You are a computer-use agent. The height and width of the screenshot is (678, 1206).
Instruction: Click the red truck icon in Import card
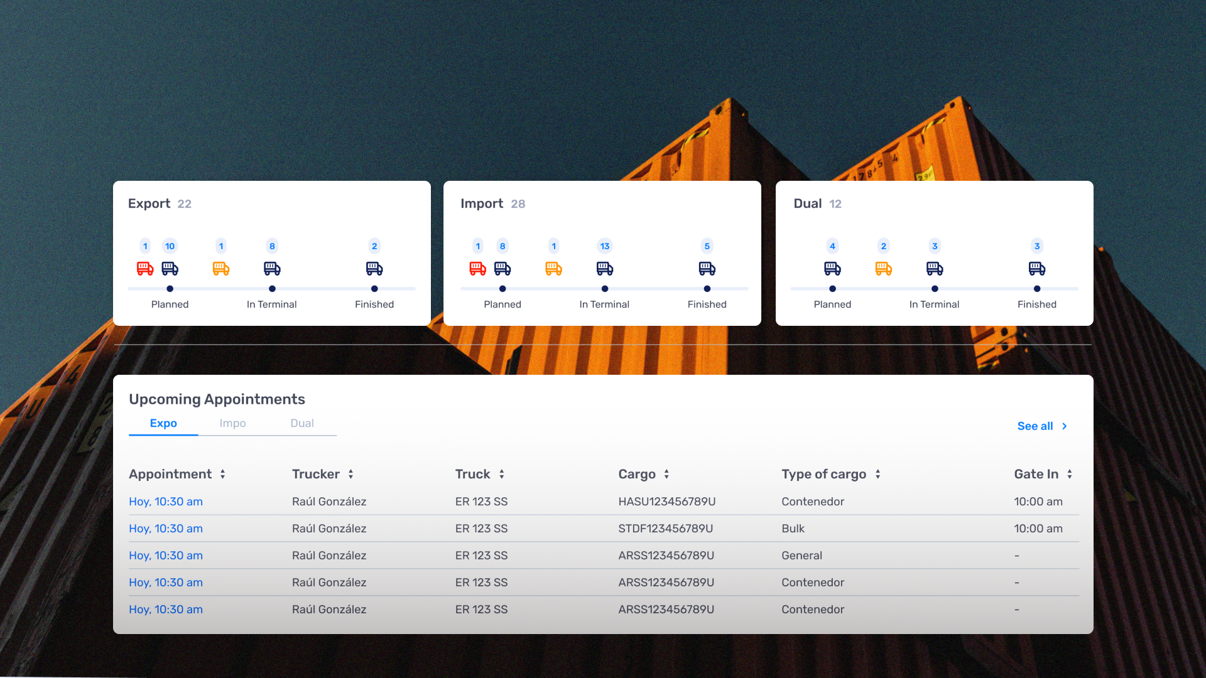[477, 269]
